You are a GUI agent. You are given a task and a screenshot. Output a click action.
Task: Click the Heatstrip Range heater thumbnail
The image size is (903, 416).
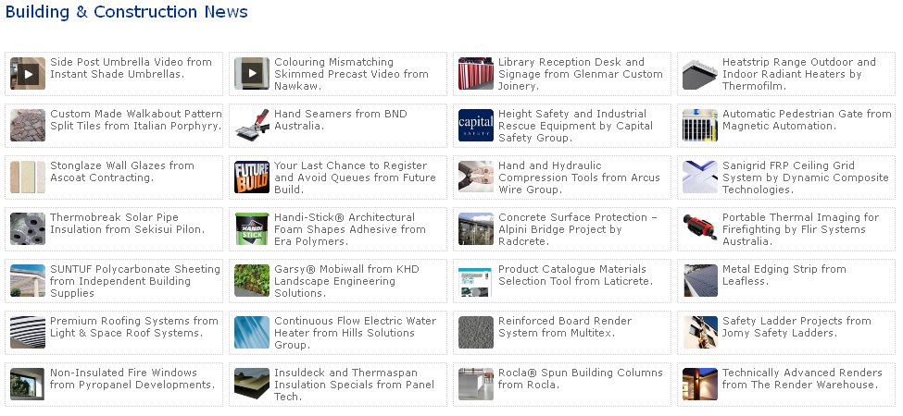(x=700, y=74)
